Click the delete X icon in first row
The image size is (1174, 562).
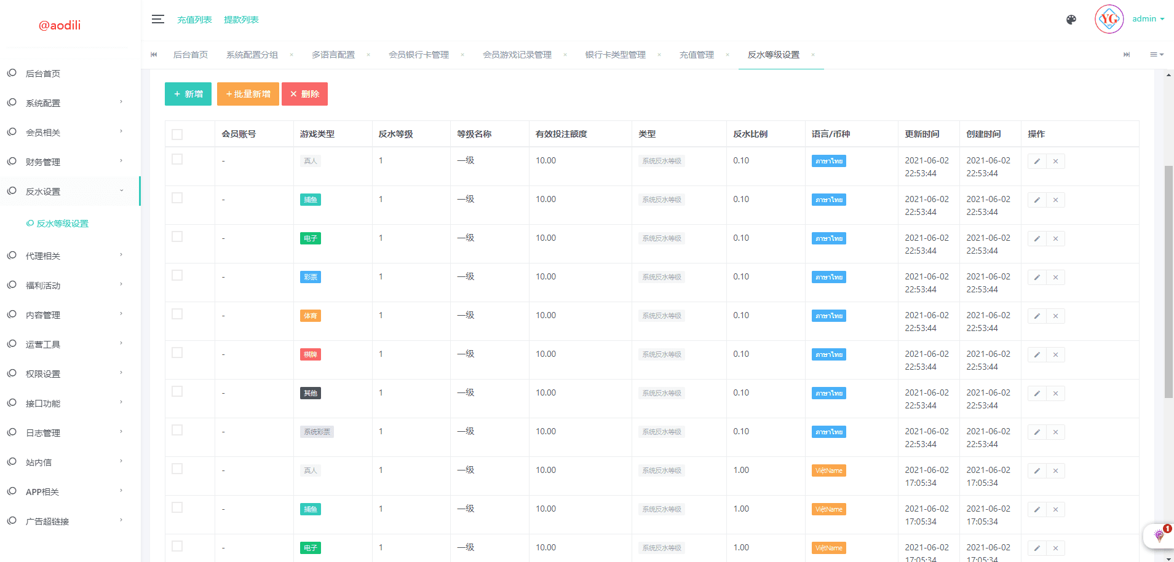click(1055, 162)
